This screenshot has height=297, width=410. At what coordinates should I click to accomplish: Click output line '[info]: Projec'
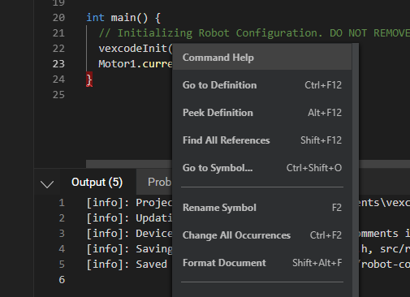click(x=129, y=203)
